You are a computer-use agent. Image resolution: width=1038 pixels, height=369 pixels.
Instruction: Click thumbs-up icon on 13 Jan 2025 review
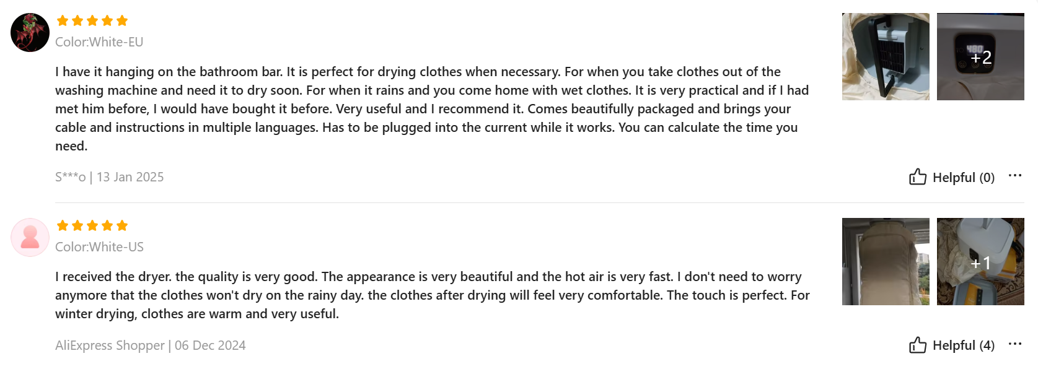[x=918, y=177]
